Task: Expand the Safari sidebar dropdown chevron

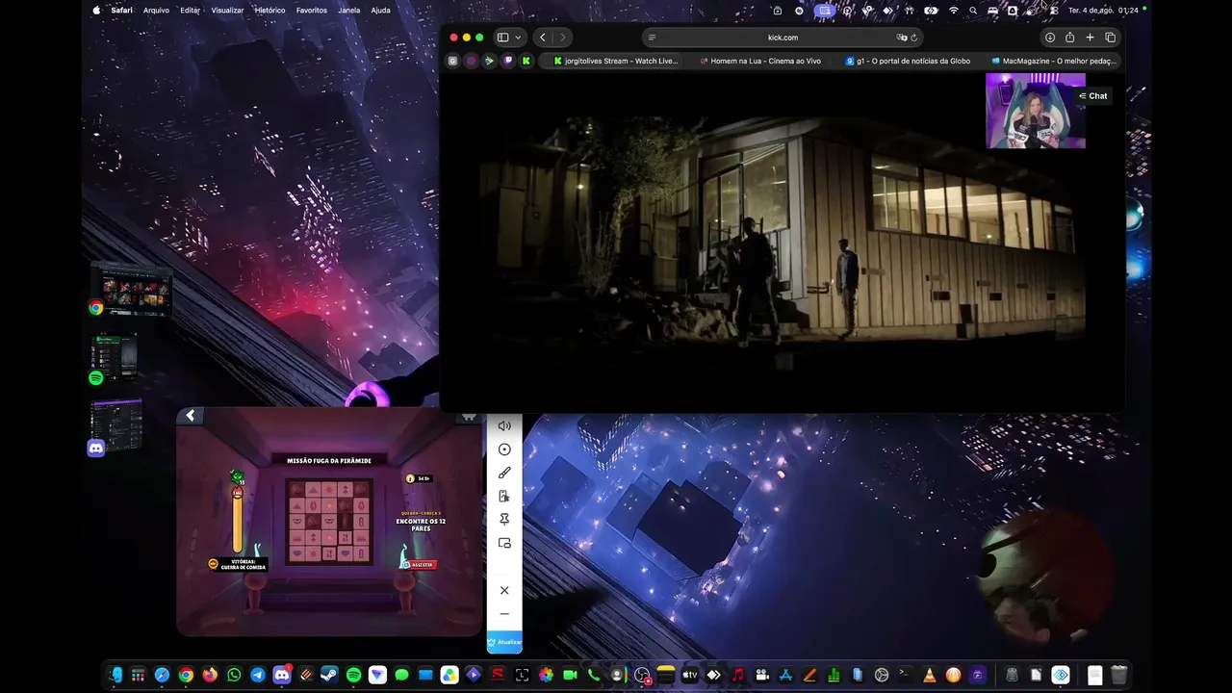Action: pyautogui.click(x=519, y=38)
